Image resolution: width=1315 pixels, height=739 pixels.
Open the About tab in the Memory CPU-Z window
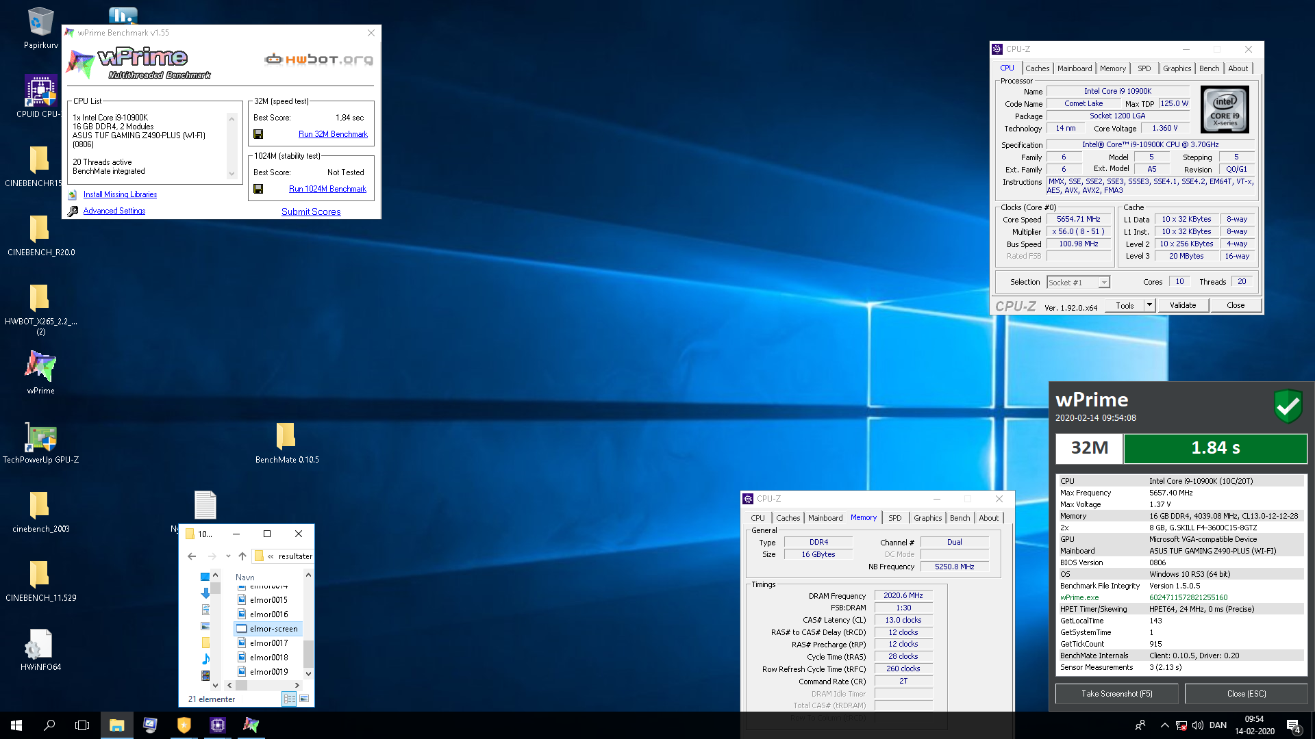coord(988,518)
